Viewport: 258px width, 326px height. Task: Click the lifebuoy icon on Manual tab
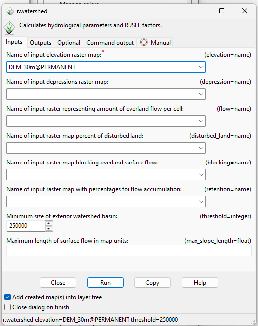point(144,42)
